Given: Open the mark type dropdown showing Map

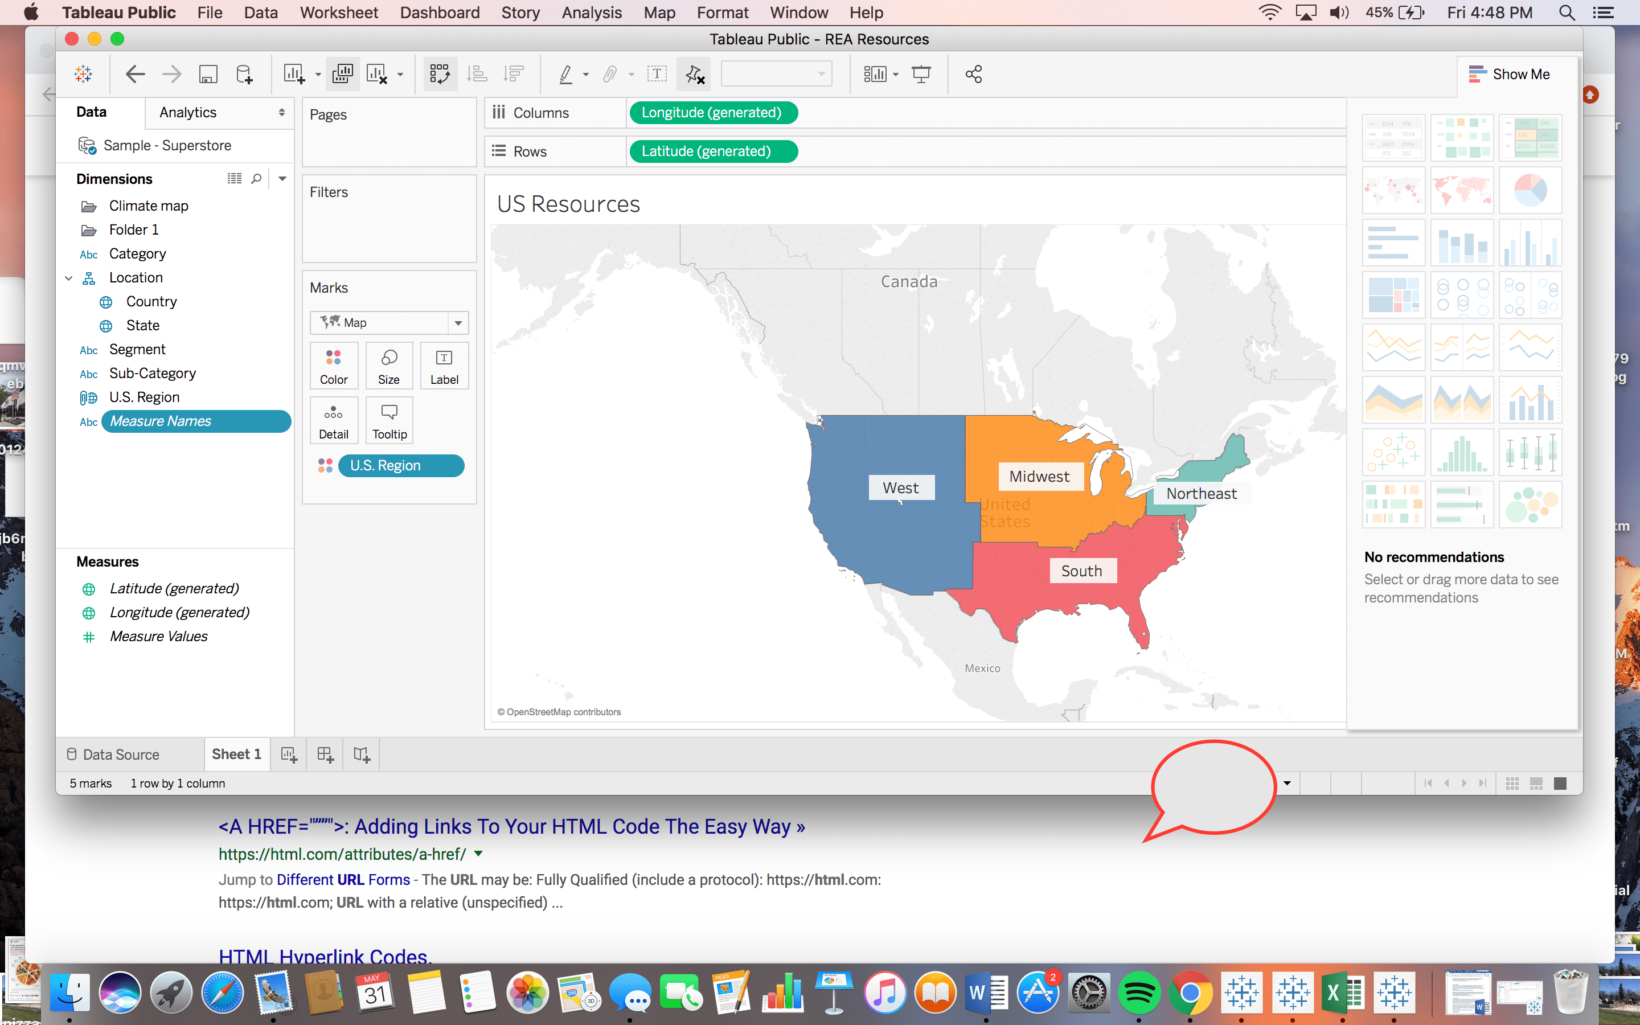Looking at the screenshot, I should tap(460, 323).
